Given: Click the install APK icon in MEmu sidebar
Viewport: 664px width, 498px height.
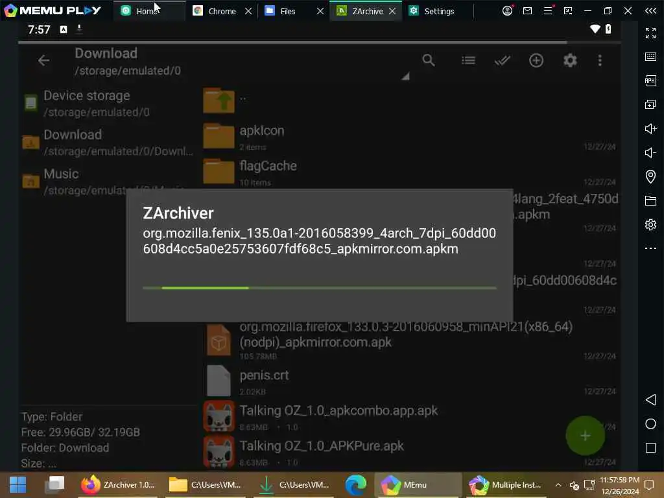Looking at the screenshot, I should tap(650, 80).
